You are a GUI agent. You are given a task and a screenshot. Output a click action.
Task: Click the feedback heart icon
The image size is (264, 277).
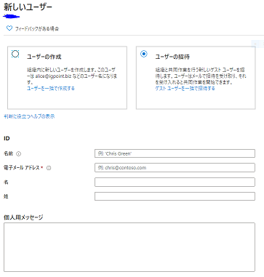click(x=9, y=28)
